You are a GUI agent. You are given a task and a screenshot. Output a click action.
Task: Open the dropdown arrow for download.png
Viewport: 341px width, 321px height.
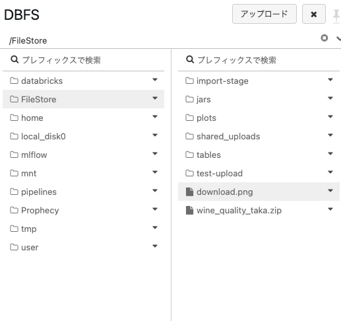coord(330,190)
